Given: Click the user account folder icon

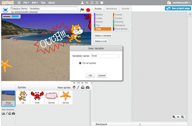Looking at the screenshot, I should coord(169,3).
